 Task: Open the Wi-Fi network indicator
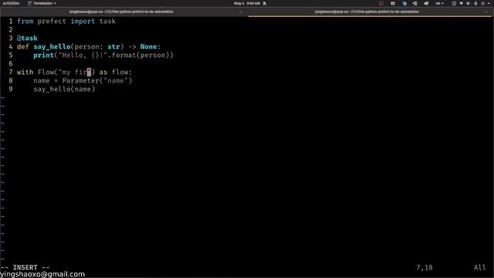pos(462,3)
